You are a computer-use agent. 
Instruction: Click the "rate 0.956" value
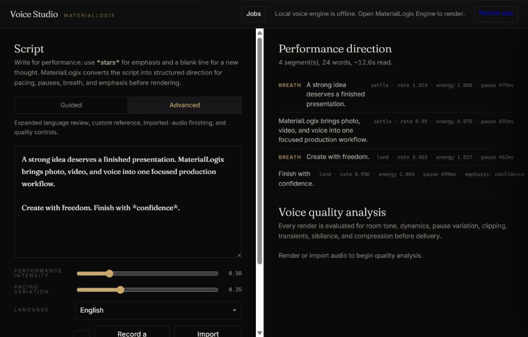pos(355,174)
